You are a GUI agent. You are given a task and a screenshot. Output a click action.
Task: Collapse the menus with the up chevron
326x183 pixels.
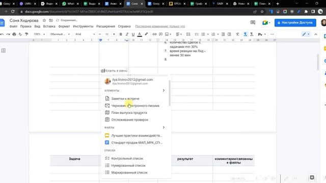point(316,34)
